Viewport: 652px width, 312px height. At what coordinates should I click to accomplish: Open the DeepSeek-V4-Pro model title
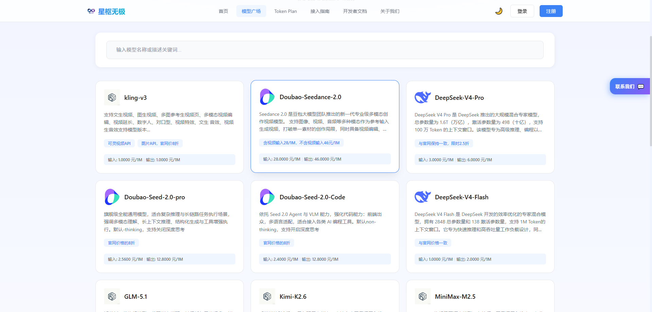[x=459, y=97]
